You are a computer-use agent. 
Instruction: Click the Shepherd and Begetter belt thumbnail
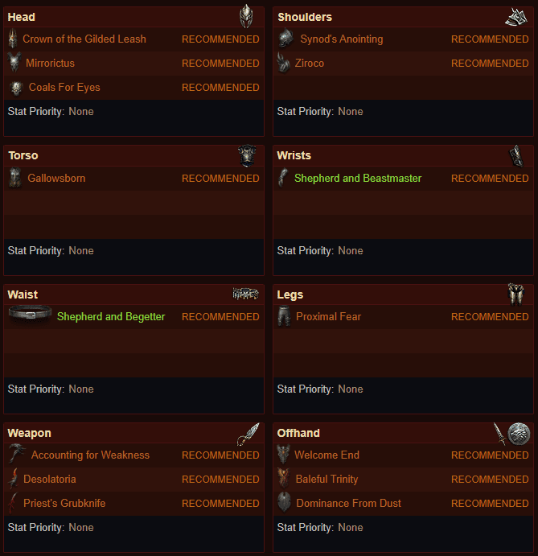click(30, 314)
